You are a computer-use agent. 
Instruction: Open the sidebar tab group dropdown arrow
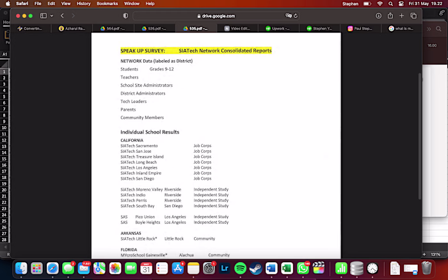[52, 16]
